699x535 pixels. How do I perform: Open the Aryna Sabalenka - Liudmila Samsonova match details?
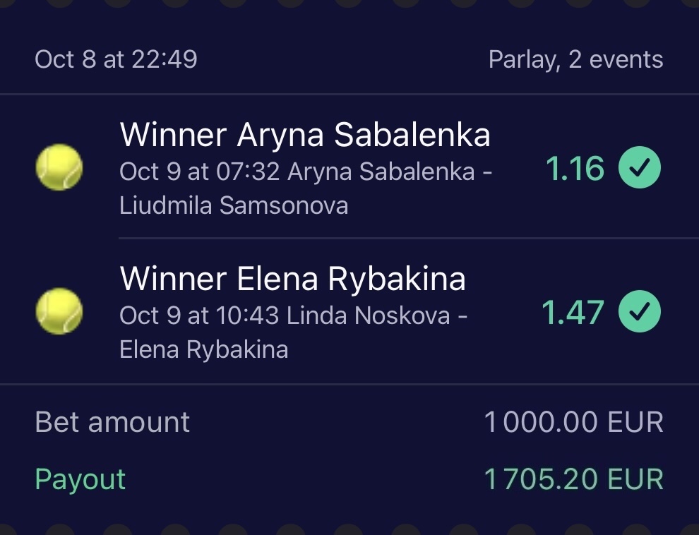(x=390, y=172)
